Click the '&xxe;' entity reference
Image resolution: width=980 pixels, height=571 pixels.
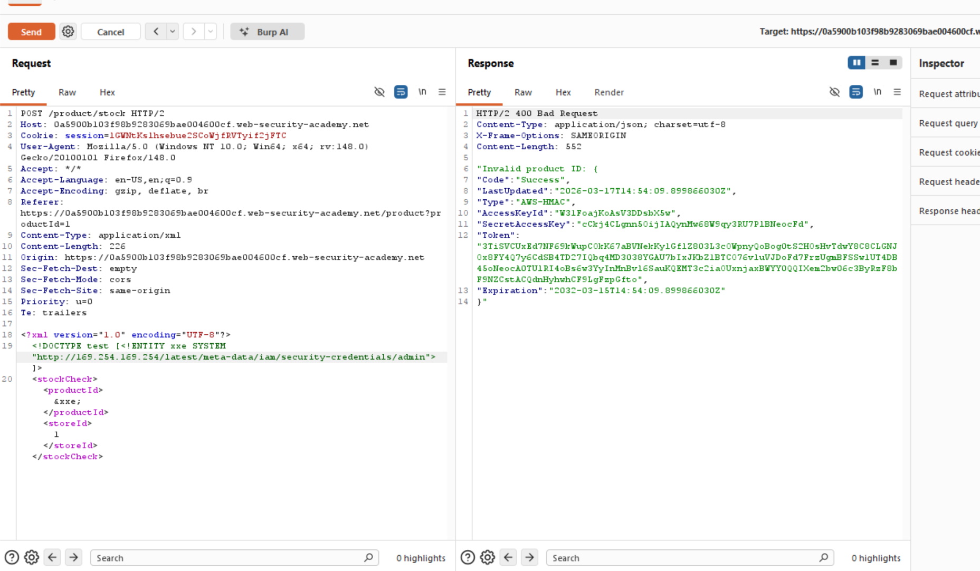(x=67, y=401)
